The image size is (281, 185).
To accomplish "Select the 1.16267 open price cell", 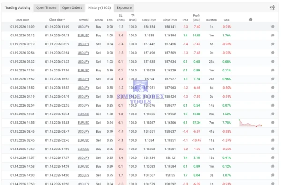I will (x=149, y=122).
